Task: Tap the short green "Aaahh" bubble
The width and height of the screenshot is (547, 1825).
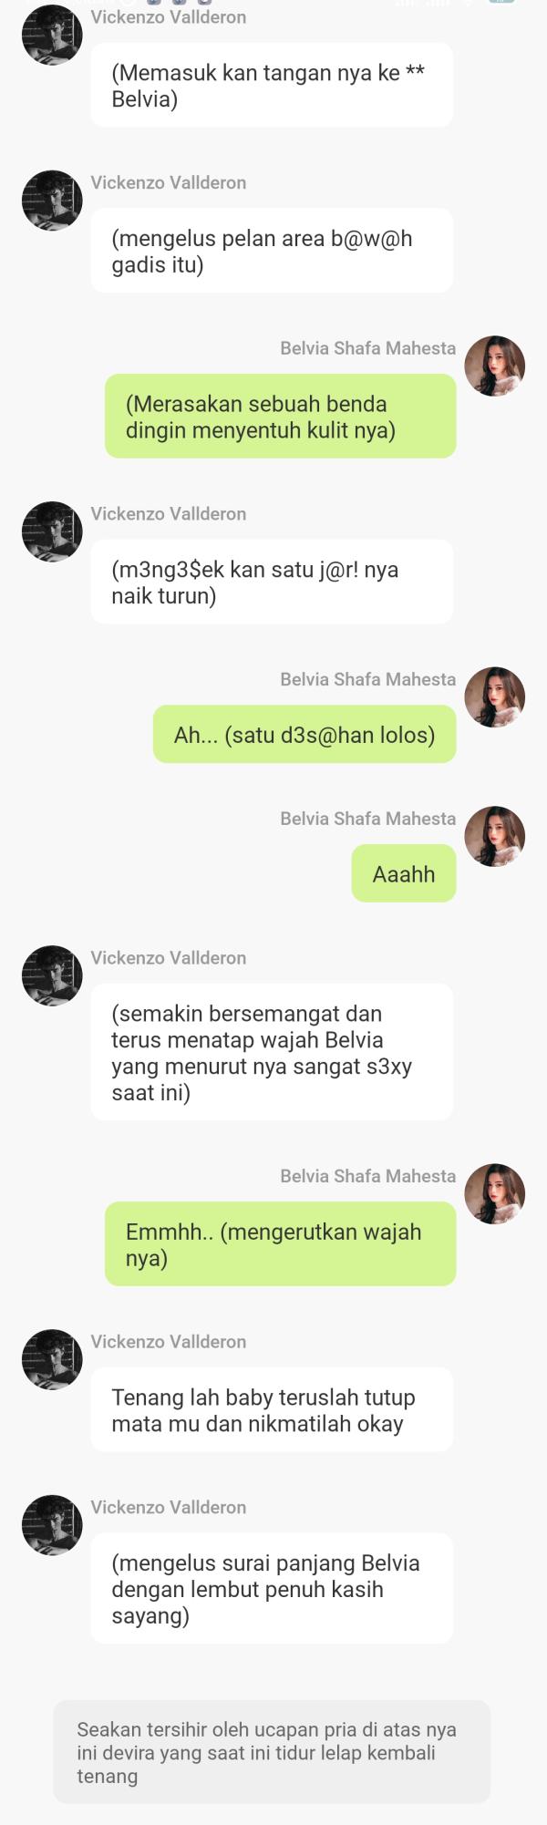Action: coord(404,873)
